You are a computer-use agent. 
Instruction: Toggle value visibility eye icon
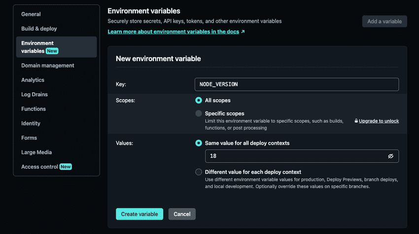point(390,156)
